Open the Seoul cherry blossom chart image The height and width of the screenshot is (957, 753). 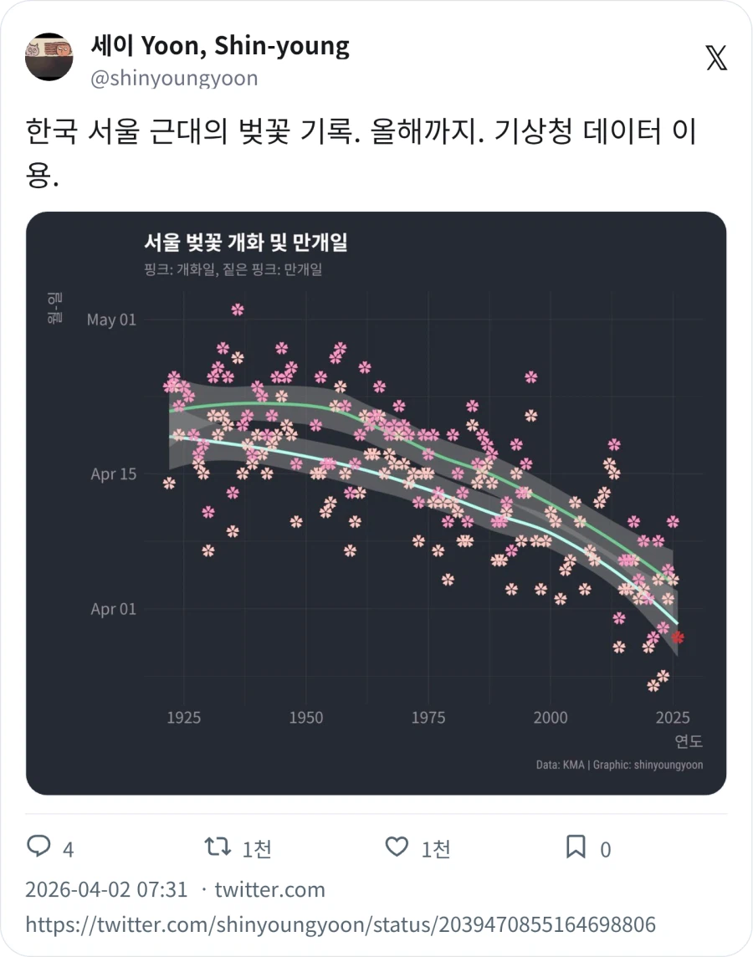[x=376, y=503]
